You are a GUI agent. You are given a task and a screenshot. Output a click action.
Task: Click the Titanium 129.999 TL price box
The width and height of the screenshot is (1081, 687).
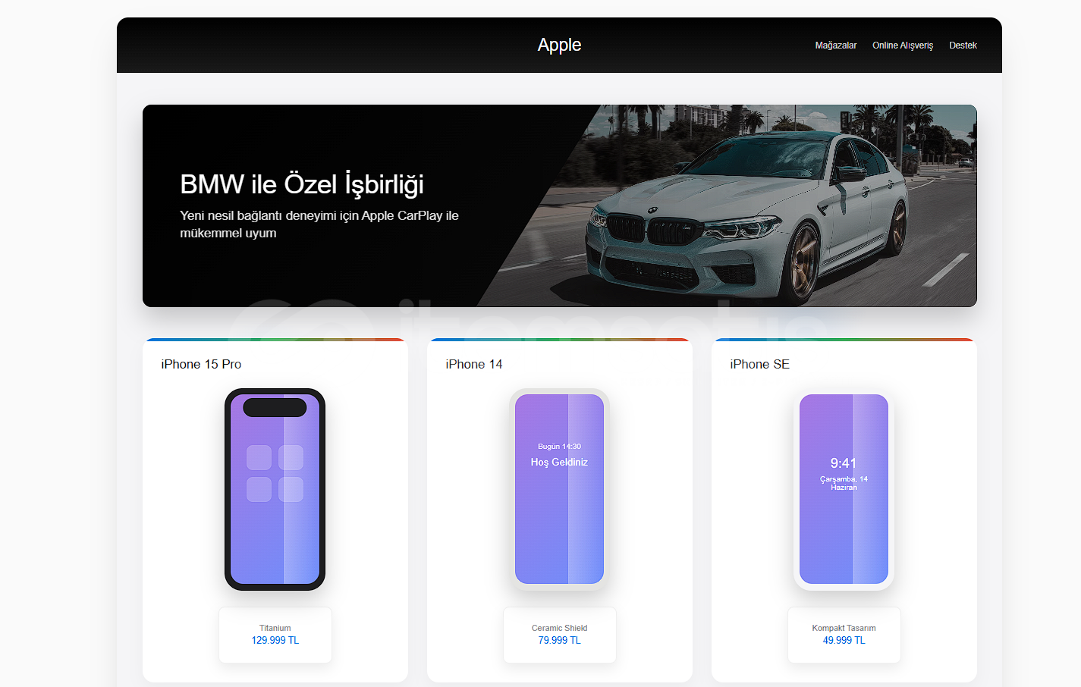275,635
